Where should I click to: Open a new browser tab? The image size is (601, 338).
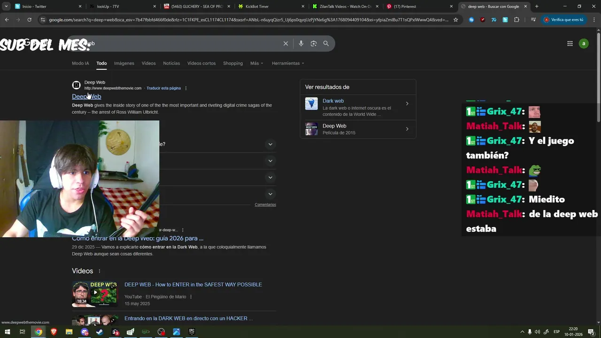tap(537, 7)
